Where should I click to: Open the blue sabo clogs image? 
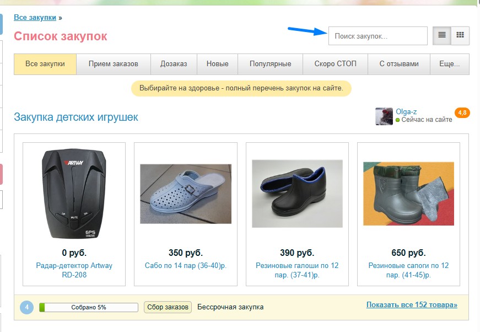click(x=186, y=194)
